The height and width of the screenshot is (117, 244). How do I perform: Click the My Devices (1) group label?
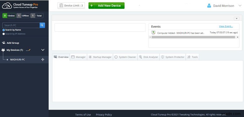pyautogui.click(x=15, y=50)
